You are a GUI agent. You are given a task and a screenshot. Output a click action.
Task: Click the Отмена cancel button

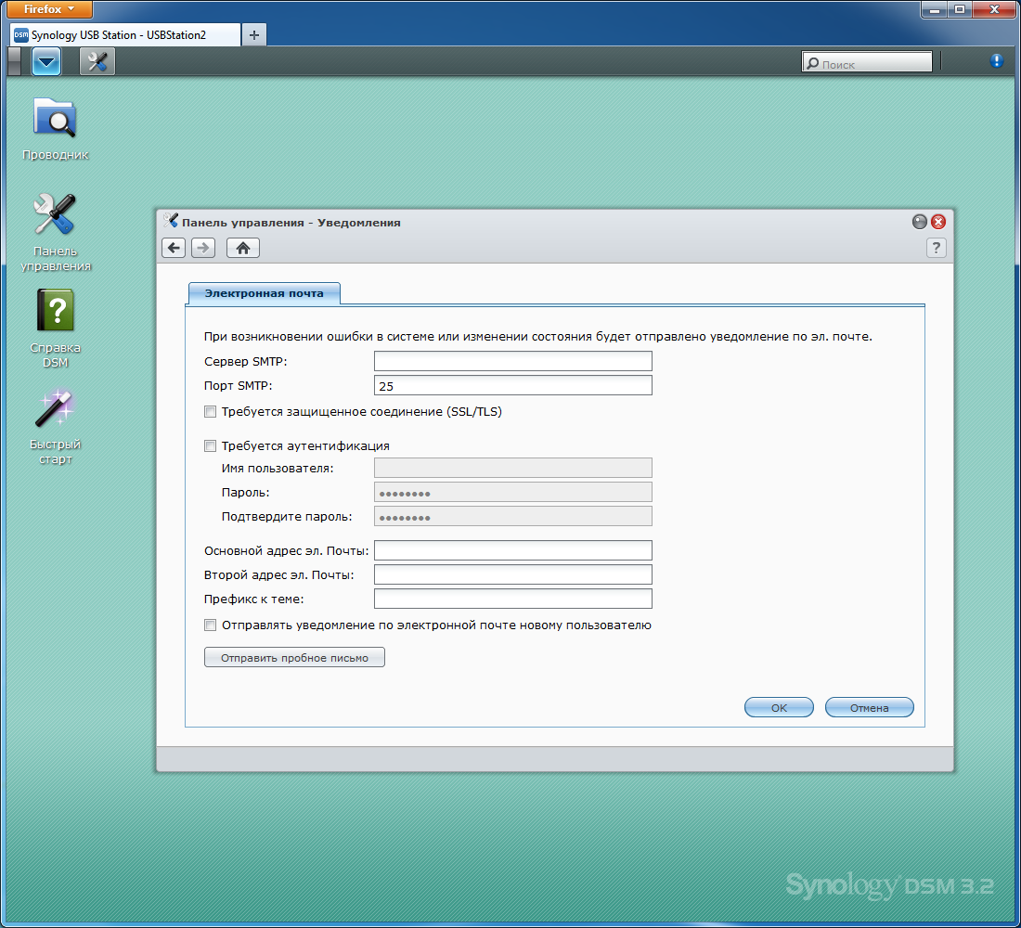(870, 707)
